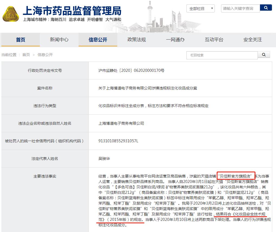Expand the column filter selector arrow
Viewport: 276px width, 232px height.
(x=212, y=8)
